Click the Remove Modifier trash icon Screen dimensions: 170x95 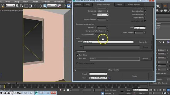pos(164,42)
